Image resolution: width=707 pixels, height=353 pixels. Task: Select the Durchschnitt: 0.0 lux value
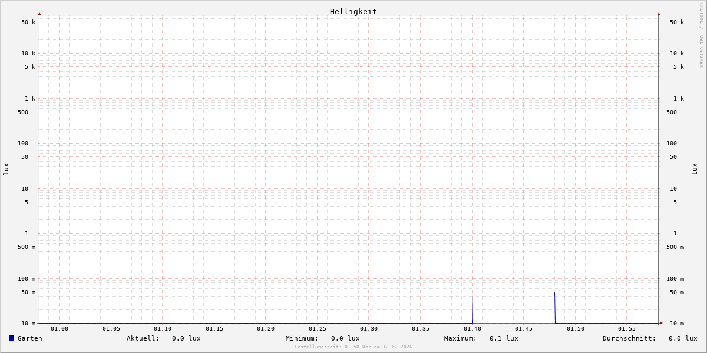(650, 338)
